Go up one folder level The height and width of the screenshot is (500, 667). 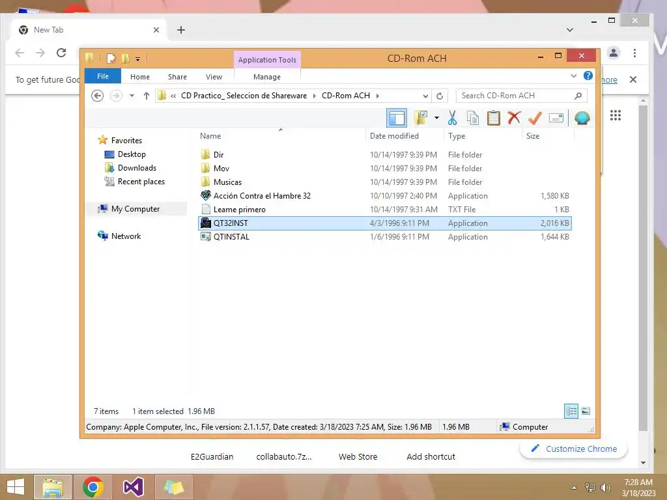[147, 96]
